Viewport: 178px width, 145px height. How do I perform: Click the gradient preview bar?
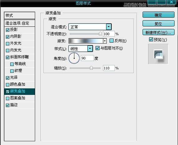pyautogui.click(x=86, y=41)
